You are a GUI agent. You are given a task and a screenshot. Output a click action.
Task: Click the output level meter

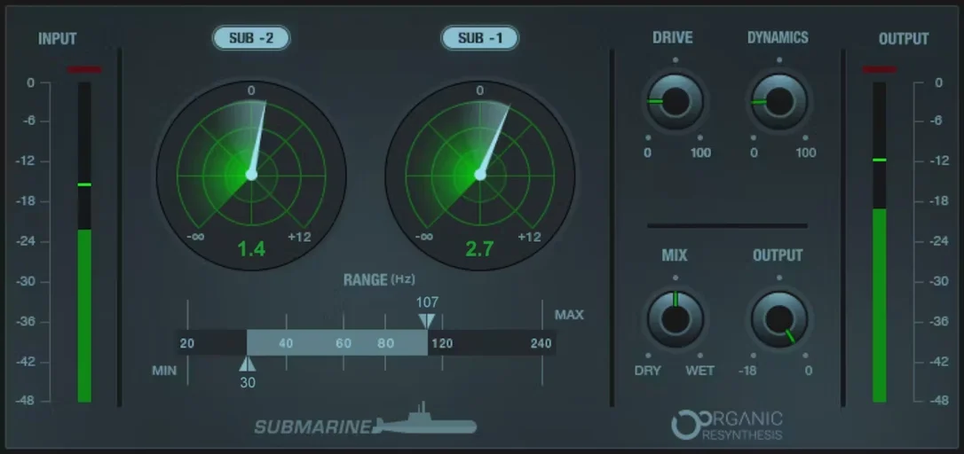pyautogui.click(x=880, y=242)
